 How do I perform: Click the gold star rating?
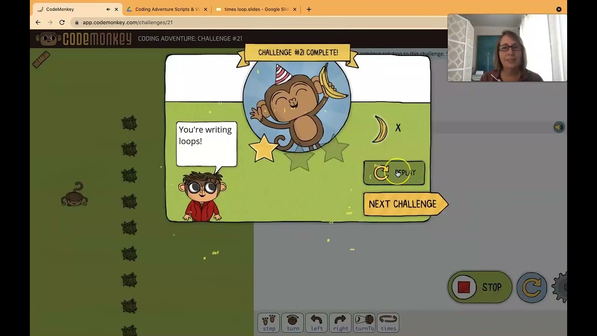[264, 148]
